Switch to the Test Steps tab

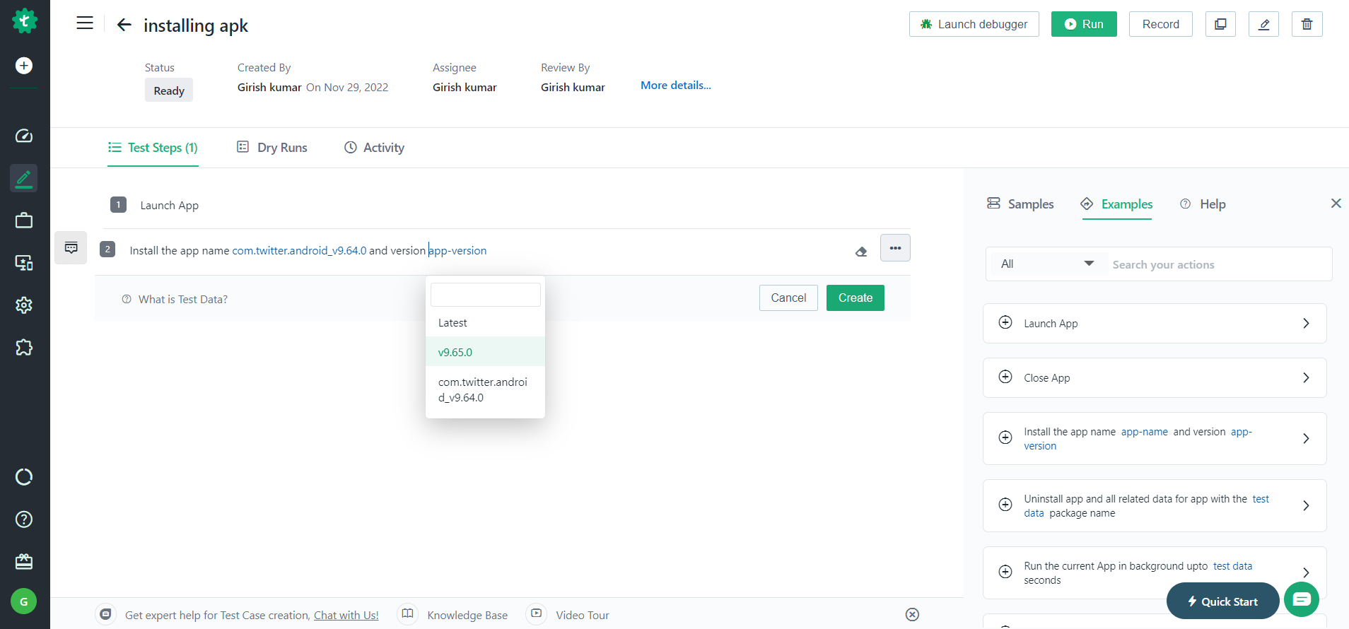[x=153, y=148]
